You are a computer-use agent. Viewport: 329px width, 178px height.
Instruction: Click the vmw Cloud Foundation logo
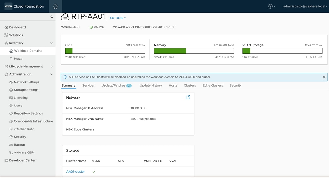(x=24, y=6)
